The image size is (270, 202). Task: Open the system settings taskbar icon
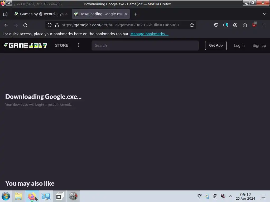pyautogui.click(x=46, y=196)
